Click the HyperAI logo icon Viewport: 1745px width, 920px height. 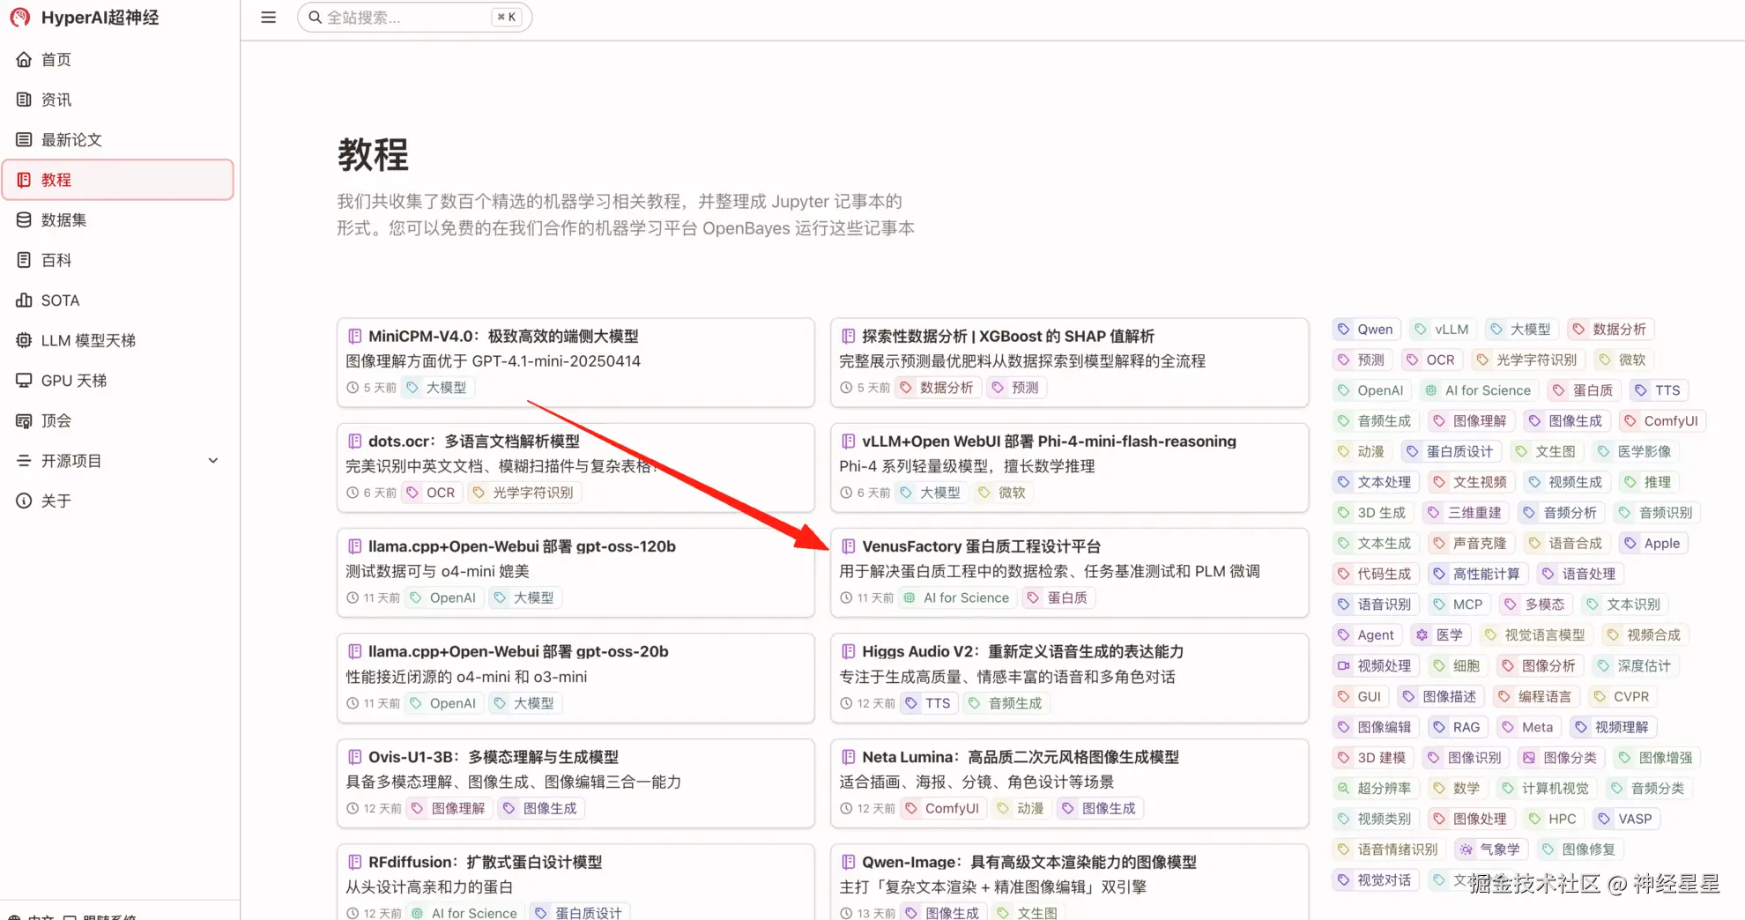(19, 18)
